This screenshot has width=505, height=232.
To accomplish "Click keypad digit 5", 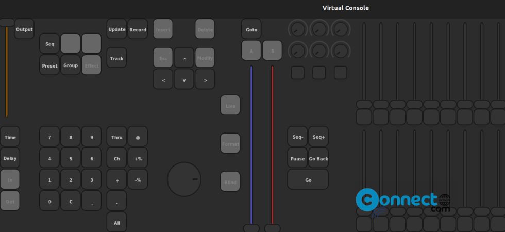I will pos(71,158).
